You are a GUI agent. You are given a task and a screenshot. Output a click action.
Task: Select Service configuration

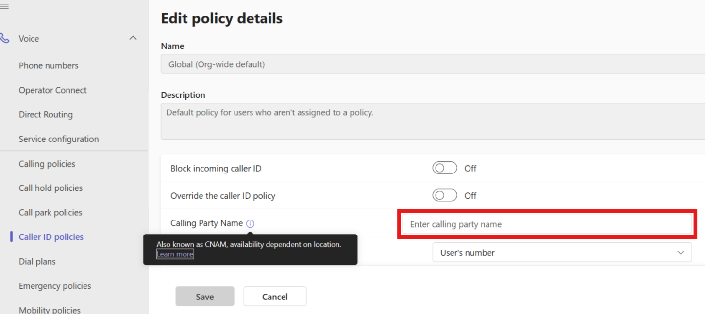(x=59, y=139)
